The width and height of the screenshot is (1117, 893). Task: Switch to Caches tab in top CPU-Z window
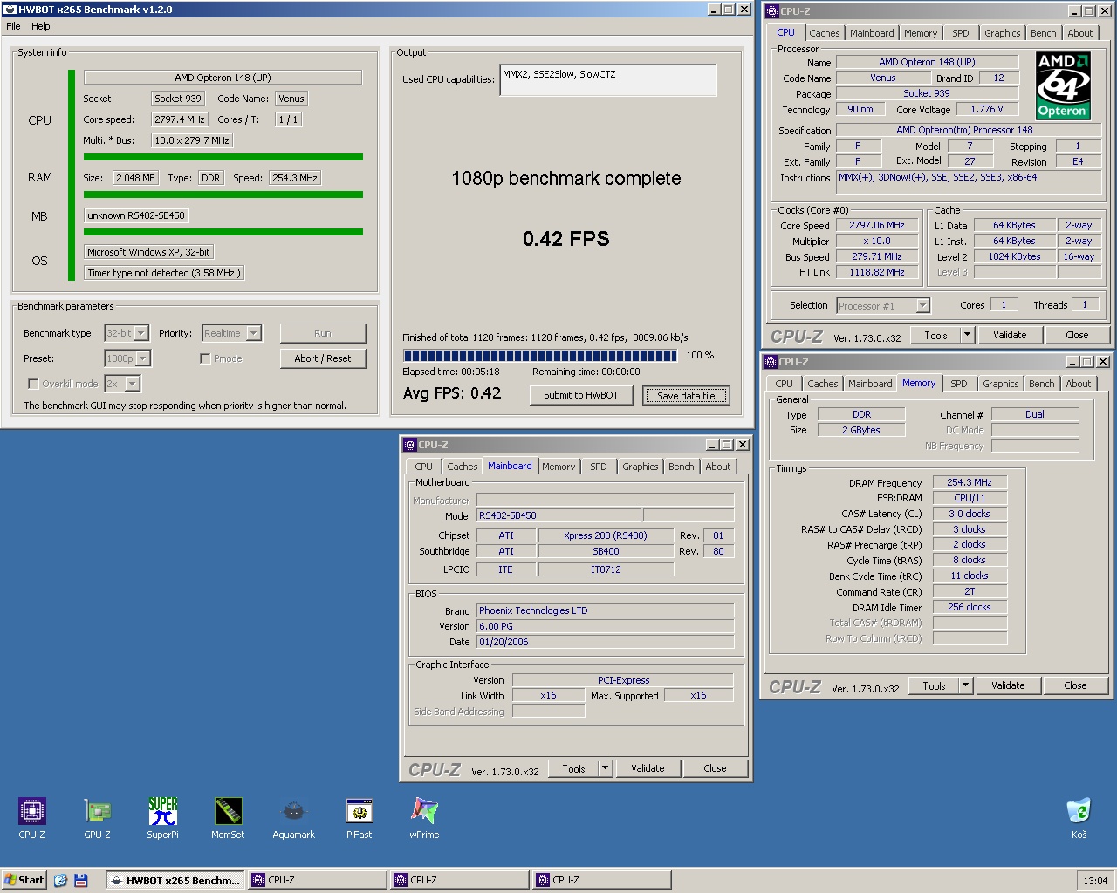pos(824,33)
